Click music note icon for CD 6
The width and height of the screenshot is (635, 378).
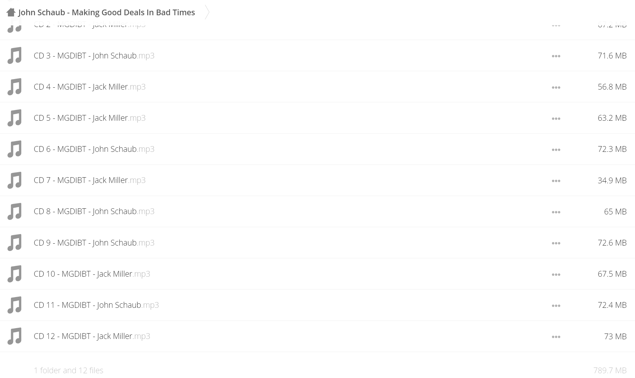pyautogui.click(x=15, y=149)
